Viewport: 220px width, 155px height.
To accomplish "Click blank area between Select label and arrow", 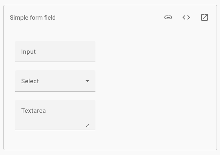I will pyautogui.click(x=62, y=81).
